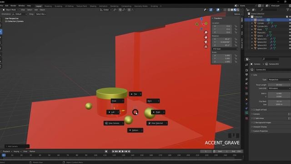Choose Back in the view pie menu
Viewport: 291px width, 164px height.
(x=153, y=101)
